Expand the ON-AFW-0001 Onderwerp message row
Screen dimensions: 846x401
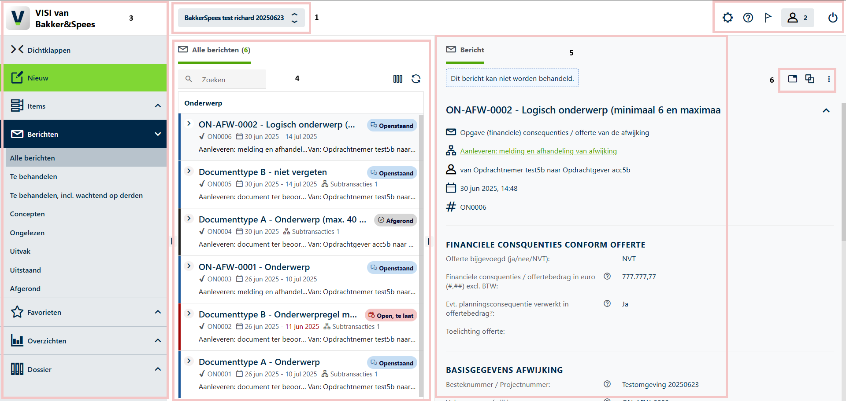tap(189, 266)
